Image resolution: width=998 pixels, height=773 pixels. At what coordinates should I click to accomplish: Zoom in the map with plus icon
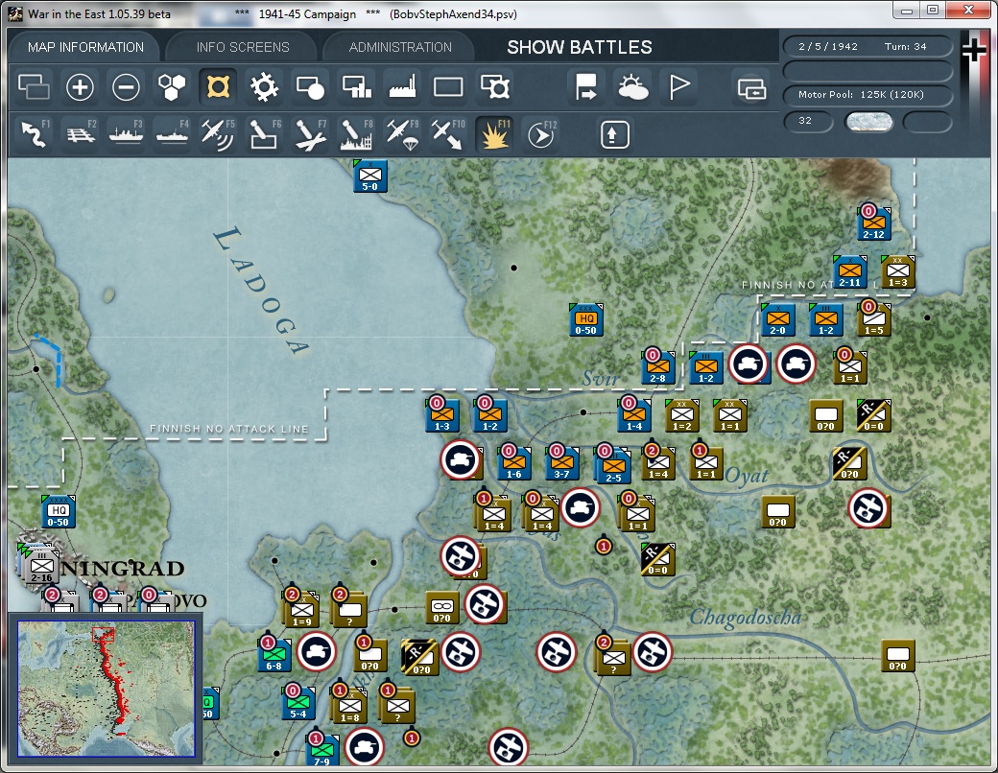80,86
